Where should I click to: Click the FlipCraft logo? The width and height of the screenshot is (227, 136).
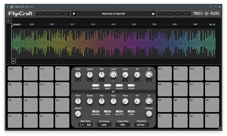pos(20,14)
